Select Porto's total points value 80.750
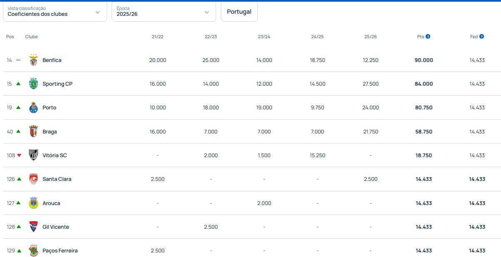The image size is (501, 257). pyautogui.click(x=424, y=108)
